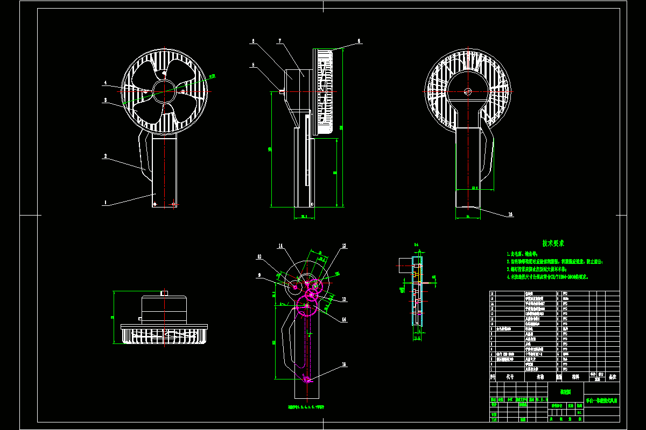Image resolution: width=646 pixels, height=430 pixels.
Task: Click the largest magenta gear in mechanism view
Action: (x=306, y=307)
